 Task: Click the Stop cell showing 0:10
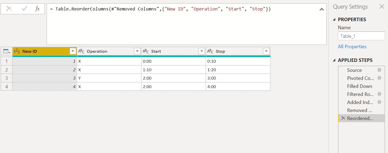coord(238,61)
